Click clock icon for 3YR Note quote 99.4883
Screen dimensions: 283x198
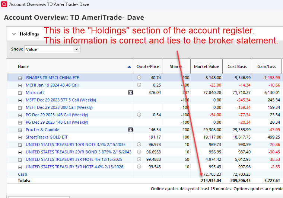point(139,159)
